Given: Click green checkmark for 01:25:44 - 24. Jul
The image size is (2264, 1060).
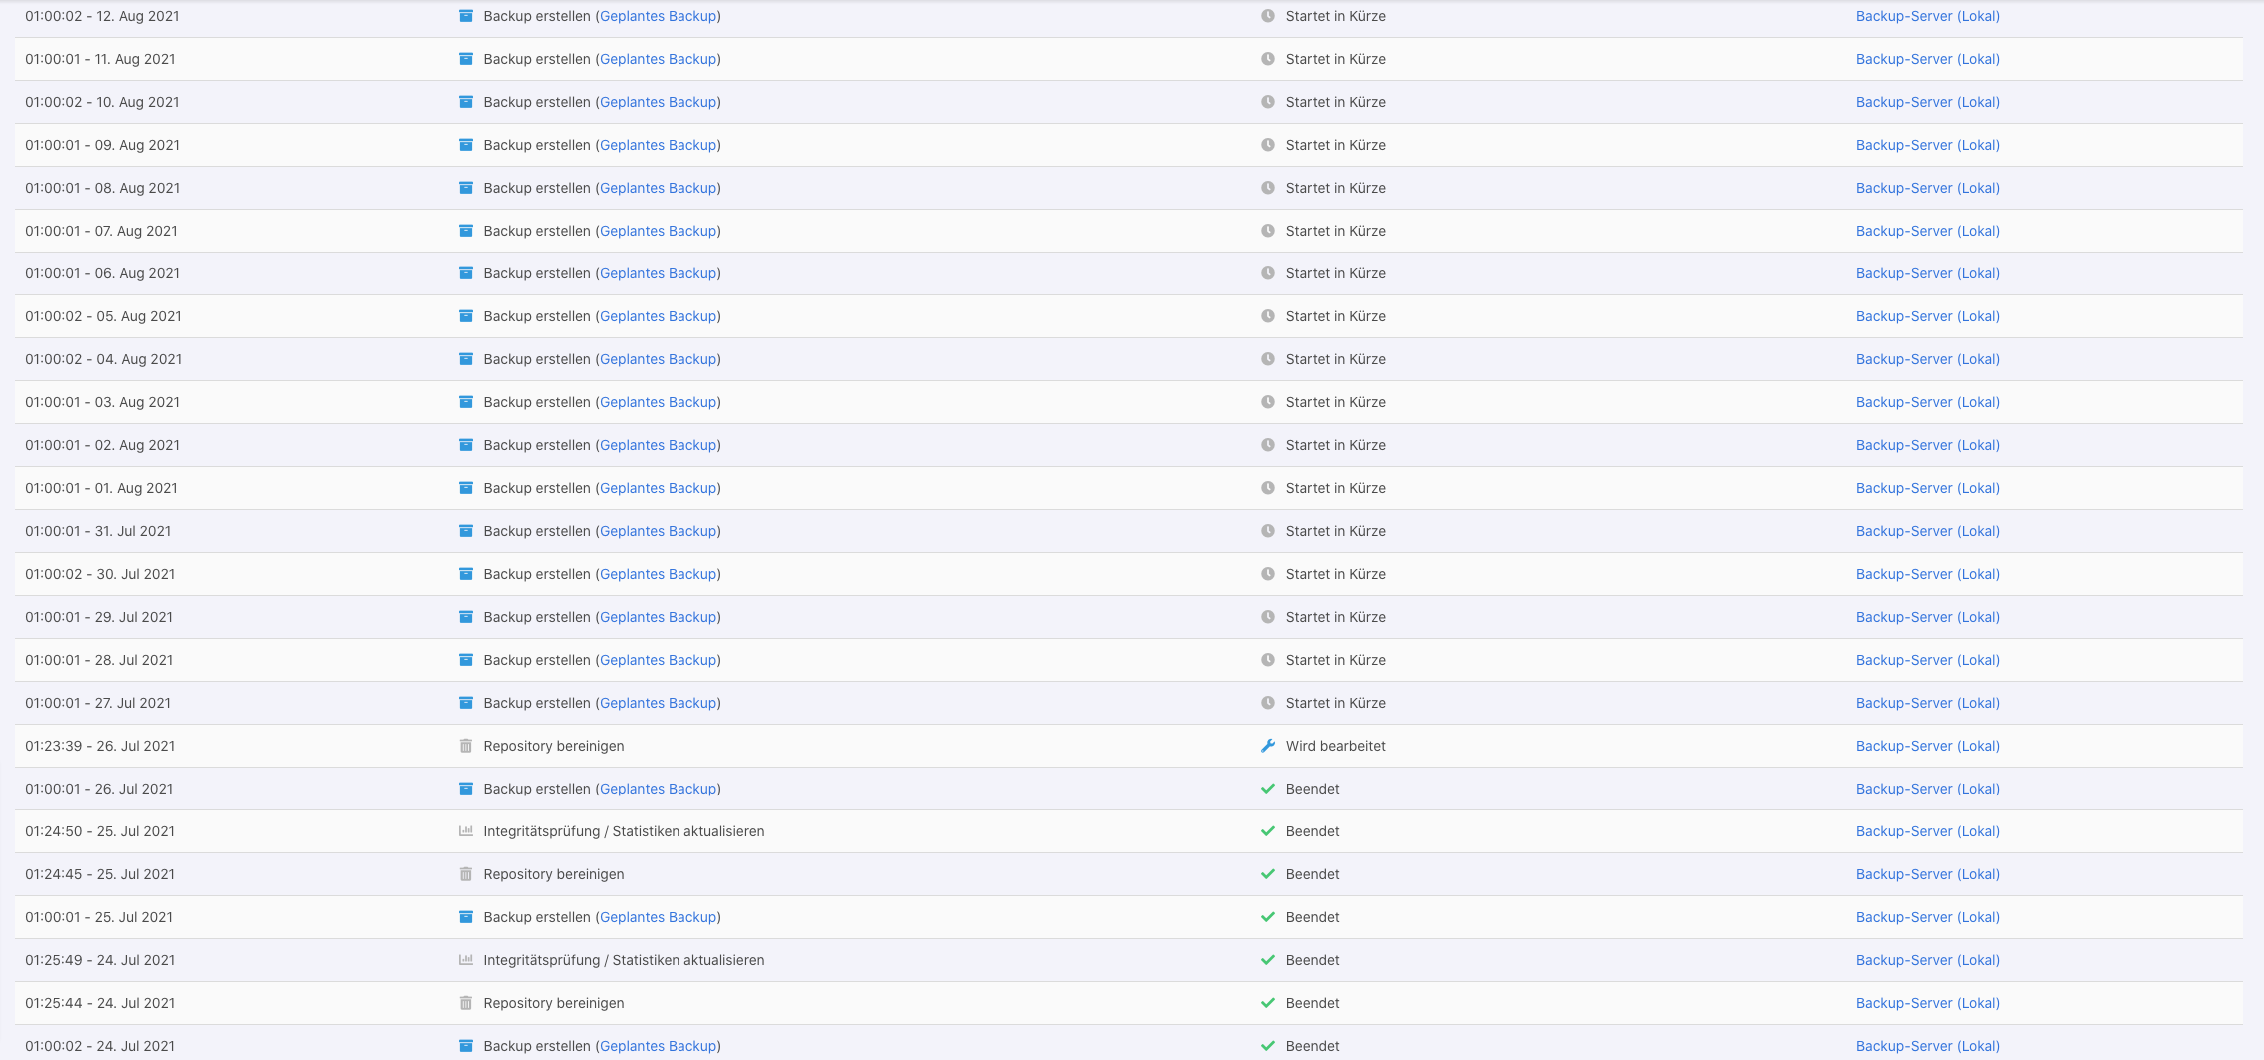Looking at the screenshot, I should click(x=1268, y=1003).
